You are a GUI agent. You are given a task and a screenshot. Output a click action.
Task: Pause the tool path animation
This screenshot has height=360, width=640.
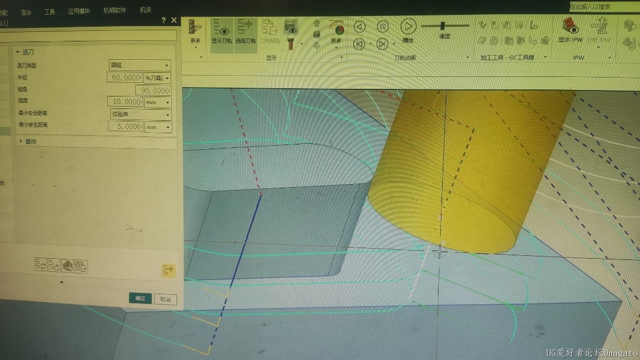[x=382, y=27]
